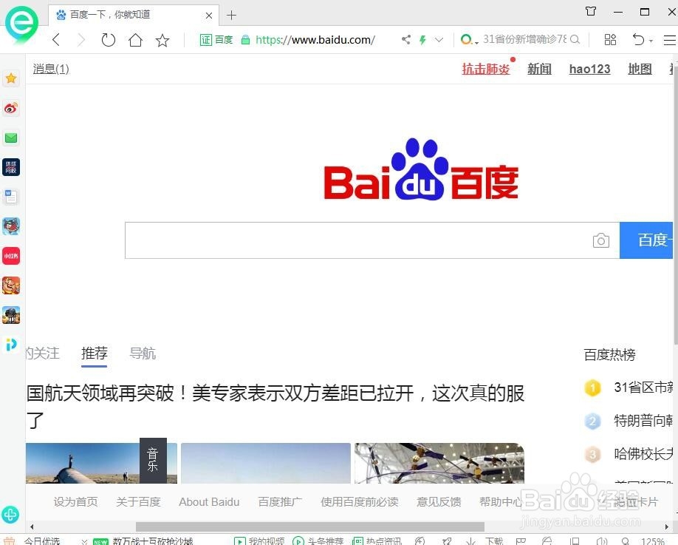Open the 新闻 news link

[x=539, y=69]
